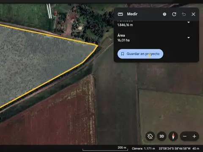Click the ruler icon beside Medir
Screen dimensions: 203x152
pyautogui.click(x=120, y=14)
